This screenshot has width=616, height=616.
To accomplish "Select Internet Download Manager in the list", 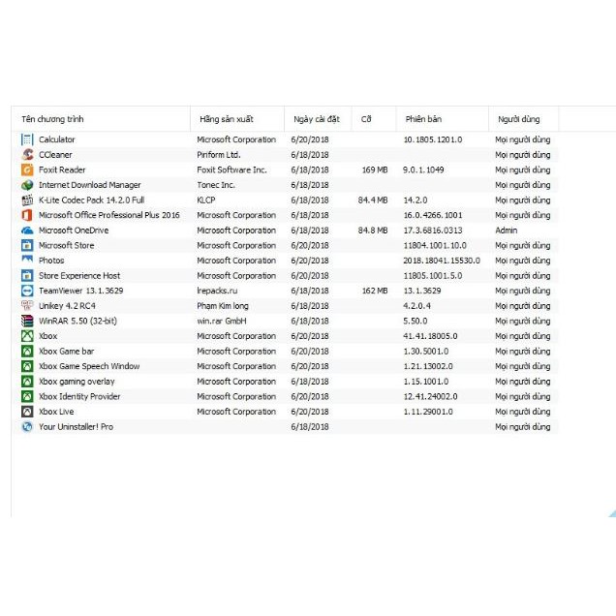I will coord(89,185).
